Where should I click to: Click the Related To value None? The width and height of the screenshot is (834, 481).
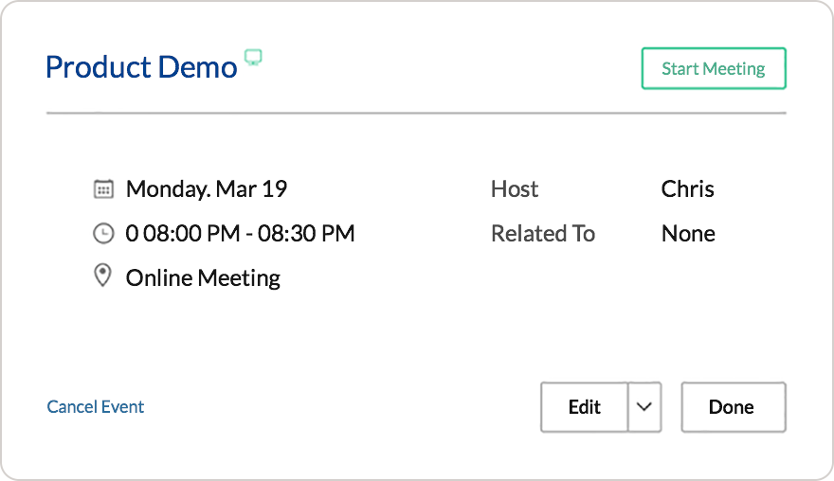pyautogui.click(x=688, y=233)
